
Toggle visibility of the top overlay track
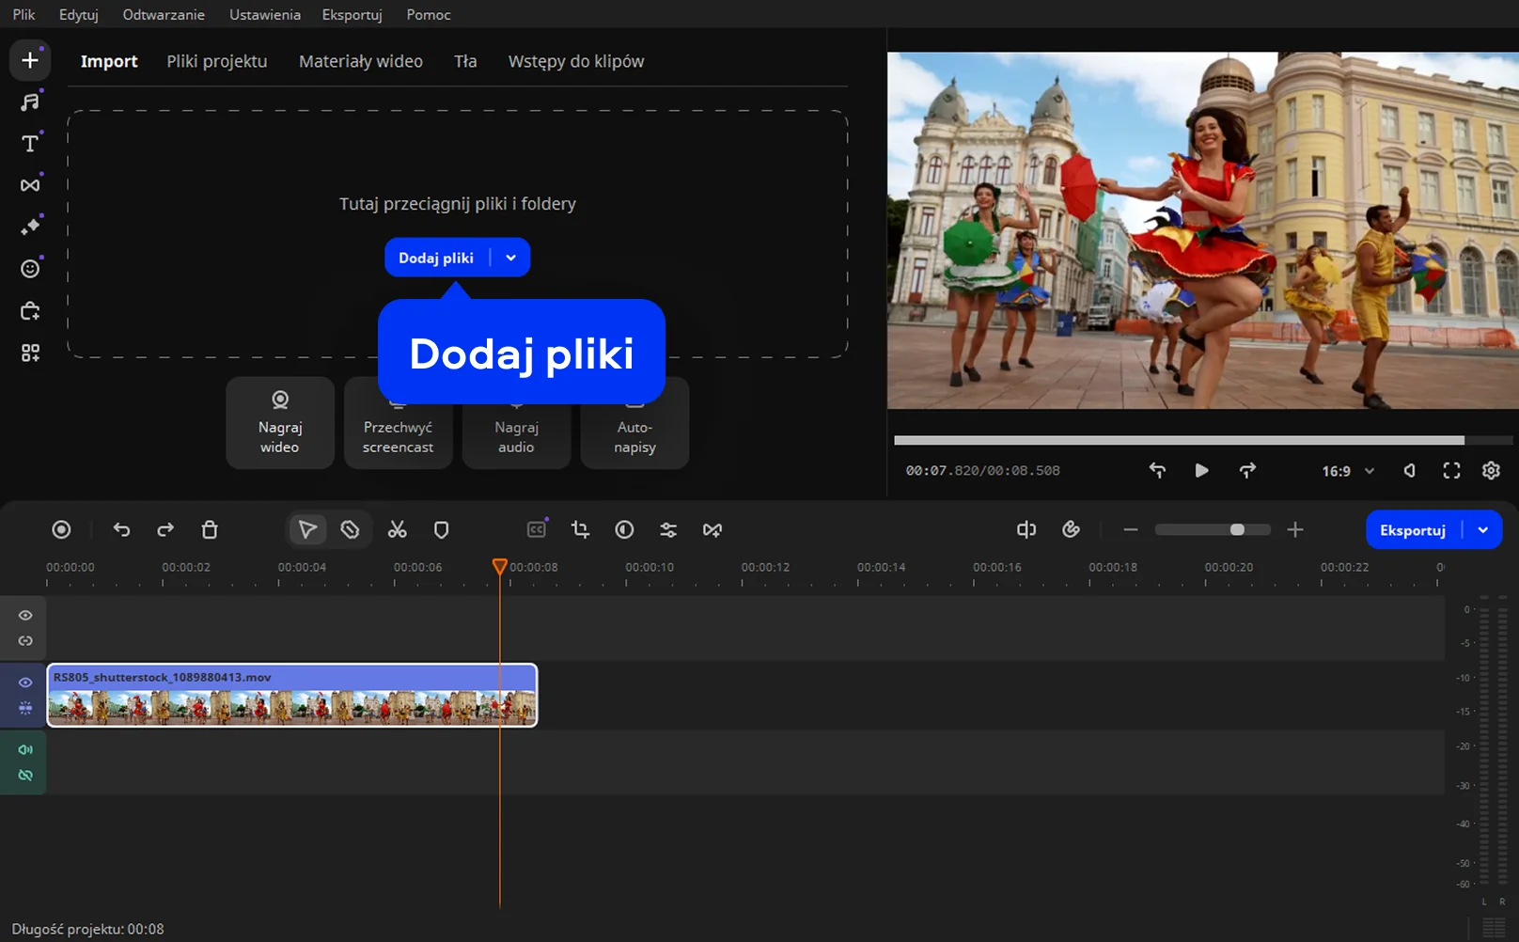25,616
